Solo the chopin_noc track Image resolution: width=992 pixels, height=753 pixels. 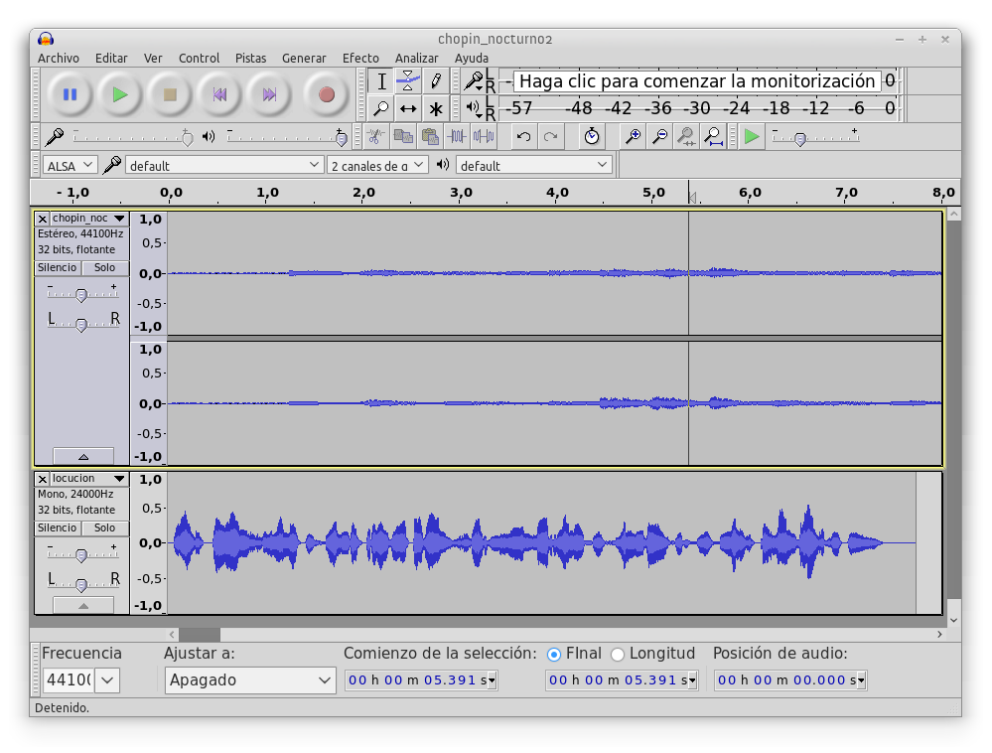click(105, 267)
